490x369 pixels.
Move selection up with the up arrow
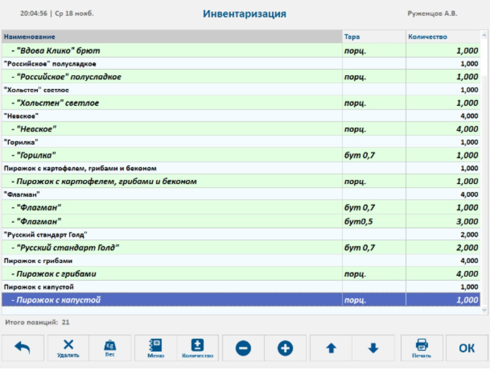[x=331, y=348]
